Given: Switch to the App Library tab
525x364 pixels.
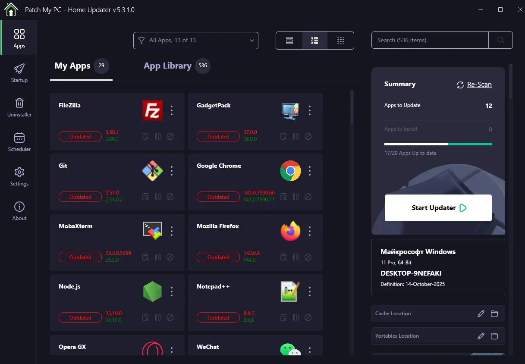Looking at the screenshot, I should click(x=167, y=66).
